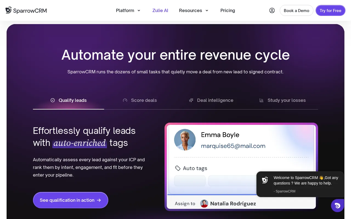This screenshot has height=219, width=351.
Task: Click Emma Boyle's profile photo
Action: pos(185,140)
